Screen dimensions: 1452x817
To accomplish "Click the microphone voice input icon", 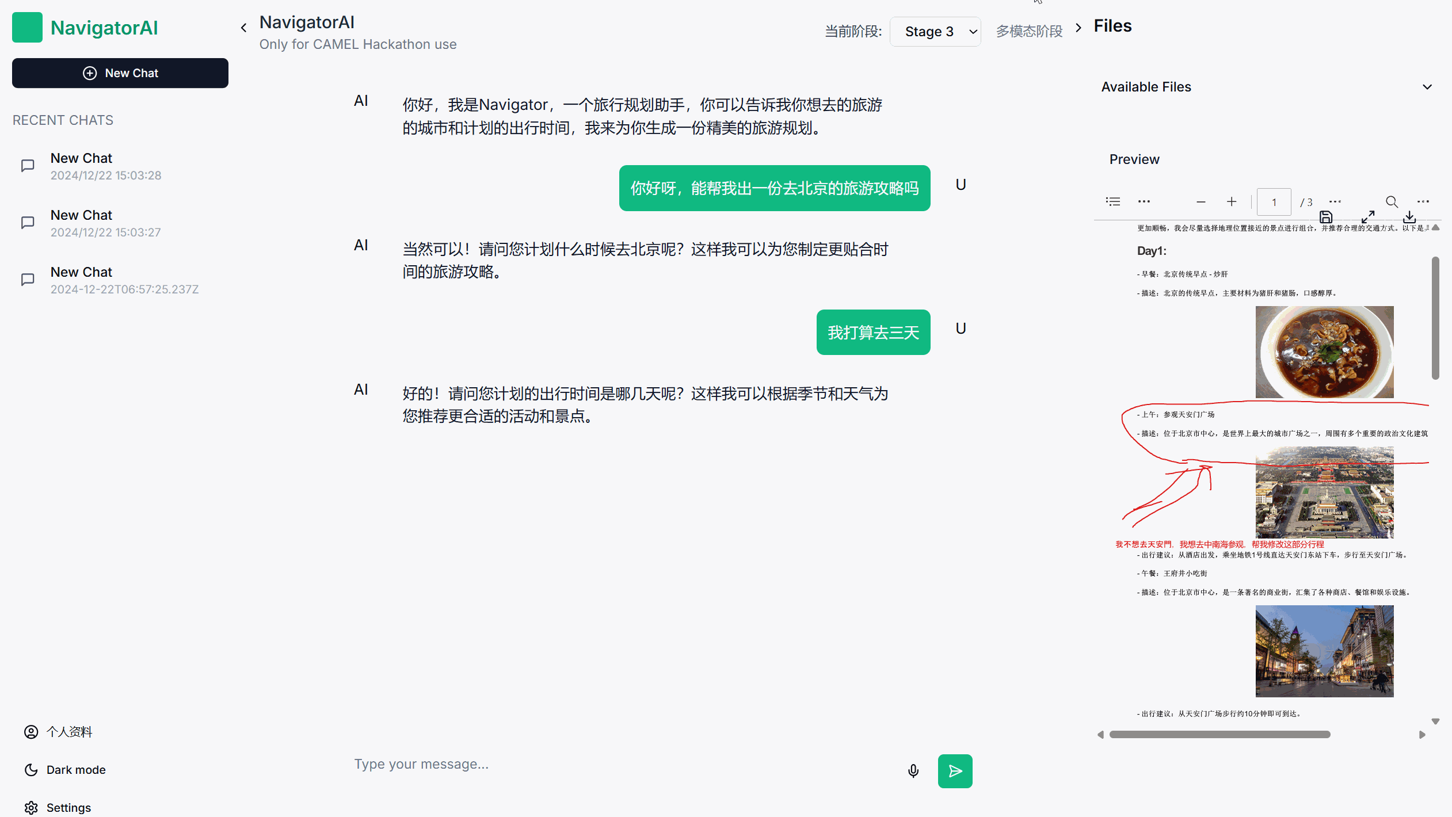I will point(913,771).
